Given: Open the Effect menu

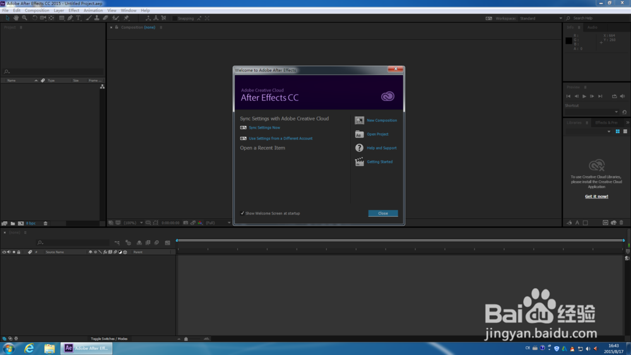Looking at the screenshot, I should (74, 11).
